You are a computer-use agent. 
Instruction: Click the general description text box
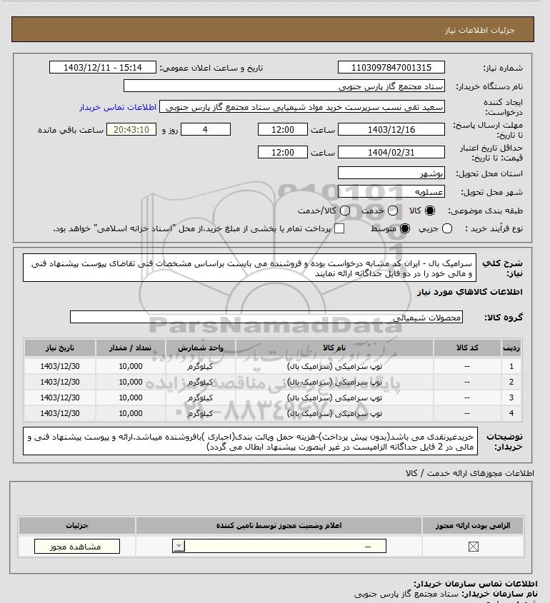(x=250, y=268)
